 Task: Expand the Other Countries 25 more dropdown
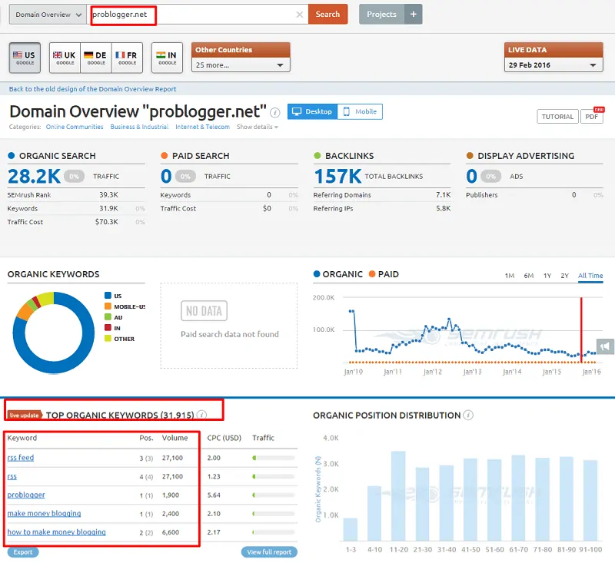pos(241,65)
